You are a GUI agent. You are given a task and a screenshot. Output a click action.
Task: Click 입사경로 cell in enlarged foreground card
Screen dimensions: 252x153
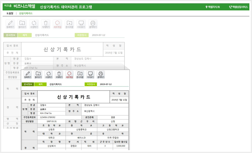click(x=30, y=94)
